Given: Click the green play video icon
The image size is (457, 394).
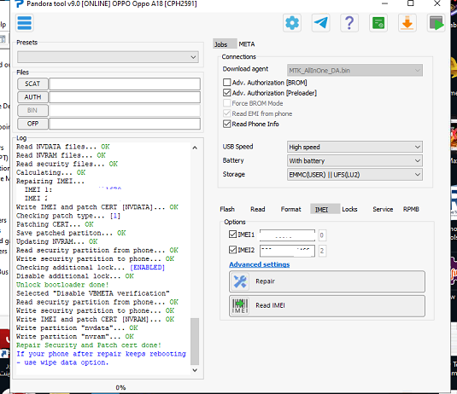Looking at the screenshot, I should (x=436, y=23).
